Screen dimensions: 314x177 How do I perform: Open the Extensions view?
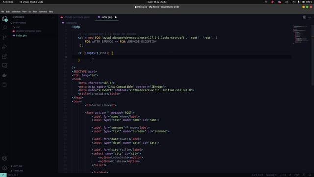(5, 56)
